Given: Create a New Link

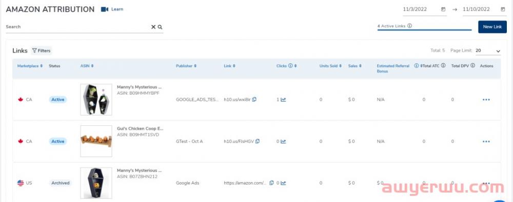Looking at the screenshot, I should click(492, 27).
